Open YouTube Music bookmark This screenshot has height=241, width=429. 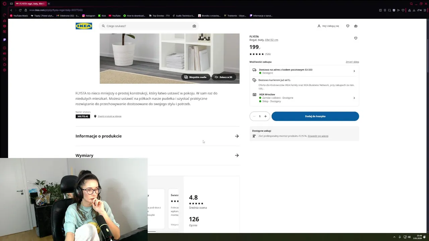[19, 16]
